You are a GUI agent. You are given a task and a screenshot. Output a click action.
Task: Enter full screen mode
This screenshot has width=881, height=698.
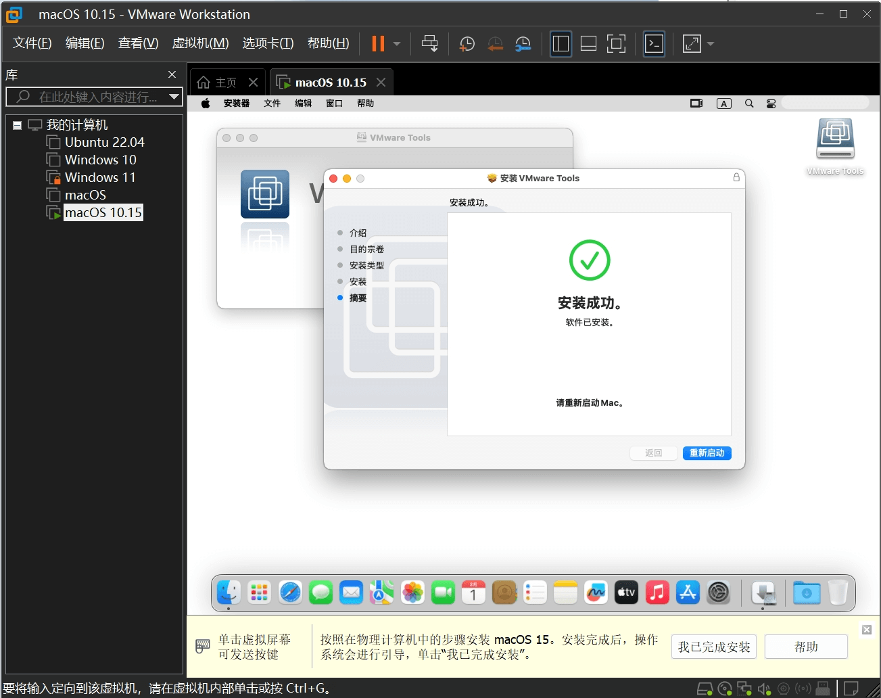[616, 44]
